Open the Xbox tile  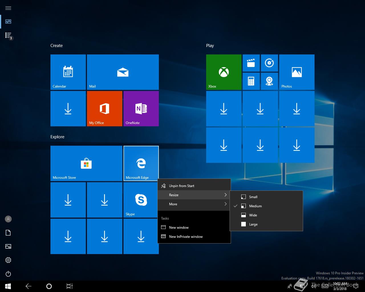pos(224,72)
